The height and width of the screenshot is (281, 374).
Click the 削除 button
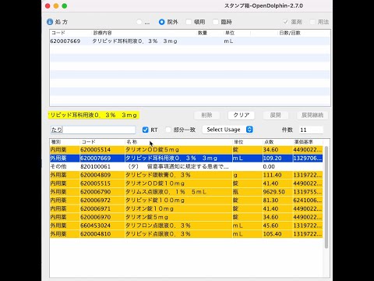point(206,116)
